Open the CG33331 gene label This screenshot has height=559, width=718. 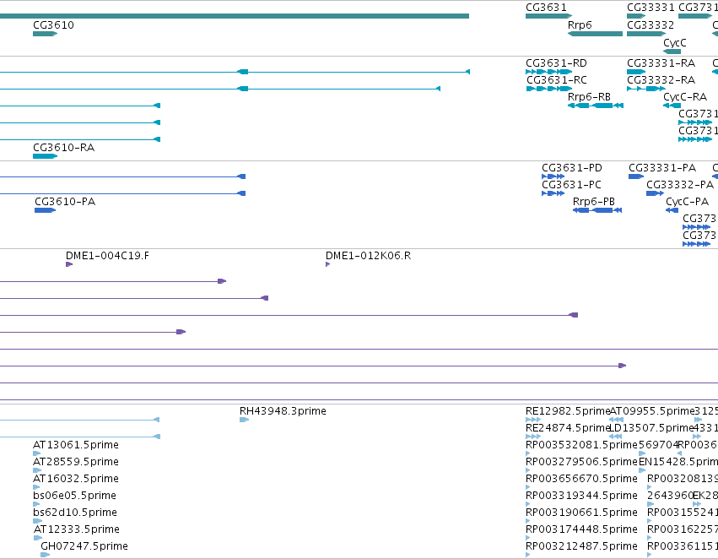[651, 8]
